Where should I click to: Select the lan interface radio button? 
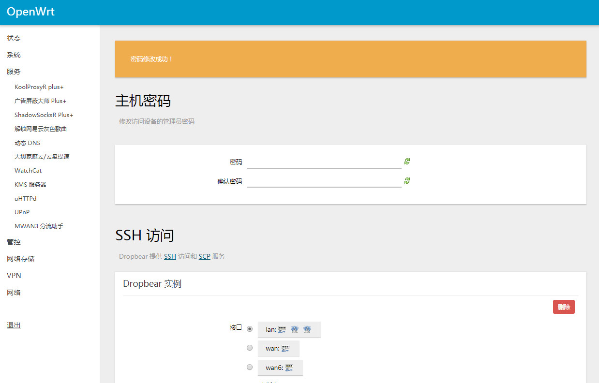(250, 329)
